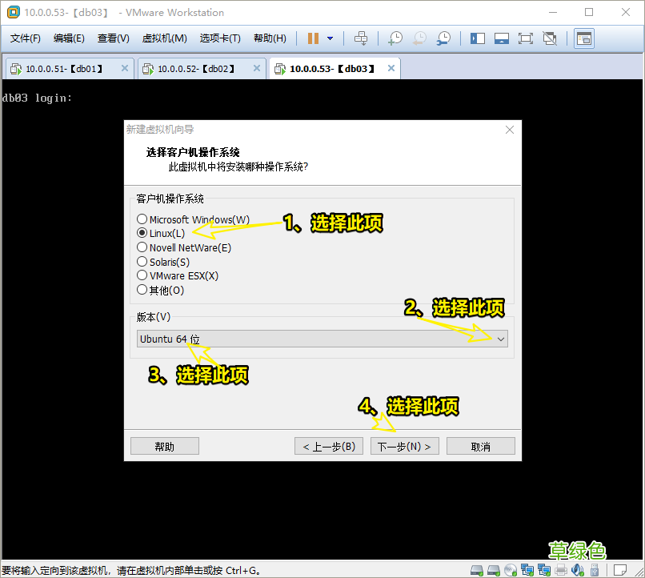Toggle the library sidebar view

point(478,38)
